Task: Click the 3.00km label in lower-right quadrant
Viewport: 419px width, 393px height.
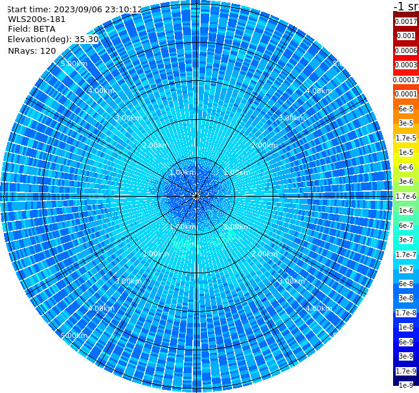Action: click(x=291, y=281)
